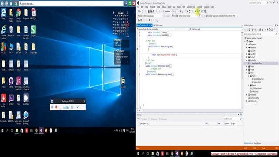
Task: Click the Search the web box on desktop
Action: point(71,3)
